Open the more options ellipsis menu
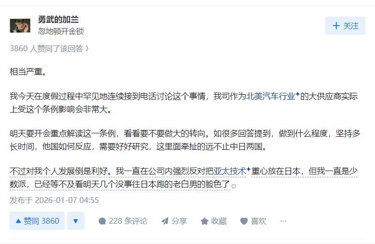 tap(283, 221)
